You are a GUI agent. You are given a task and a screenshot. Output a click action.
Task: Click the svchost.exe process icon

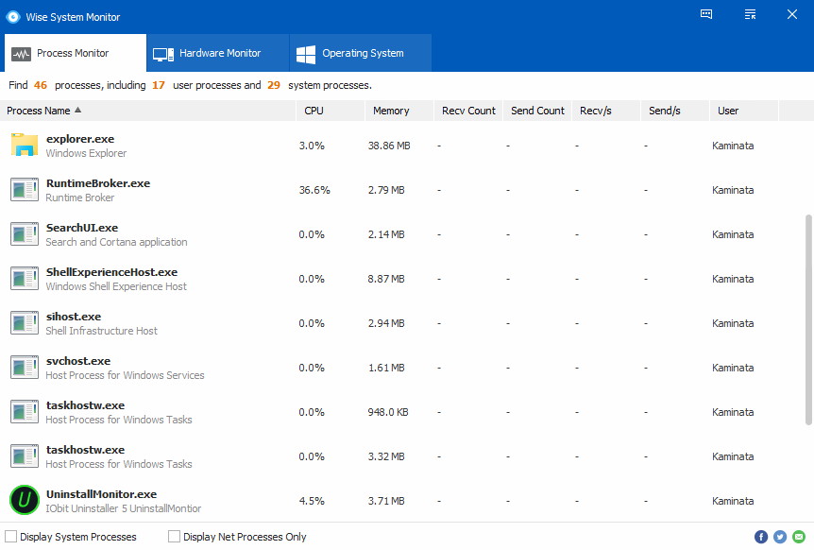[25, 368]
